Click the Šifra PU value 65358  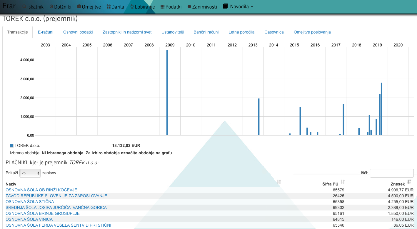pyautogui.click(x=338, y=202)
